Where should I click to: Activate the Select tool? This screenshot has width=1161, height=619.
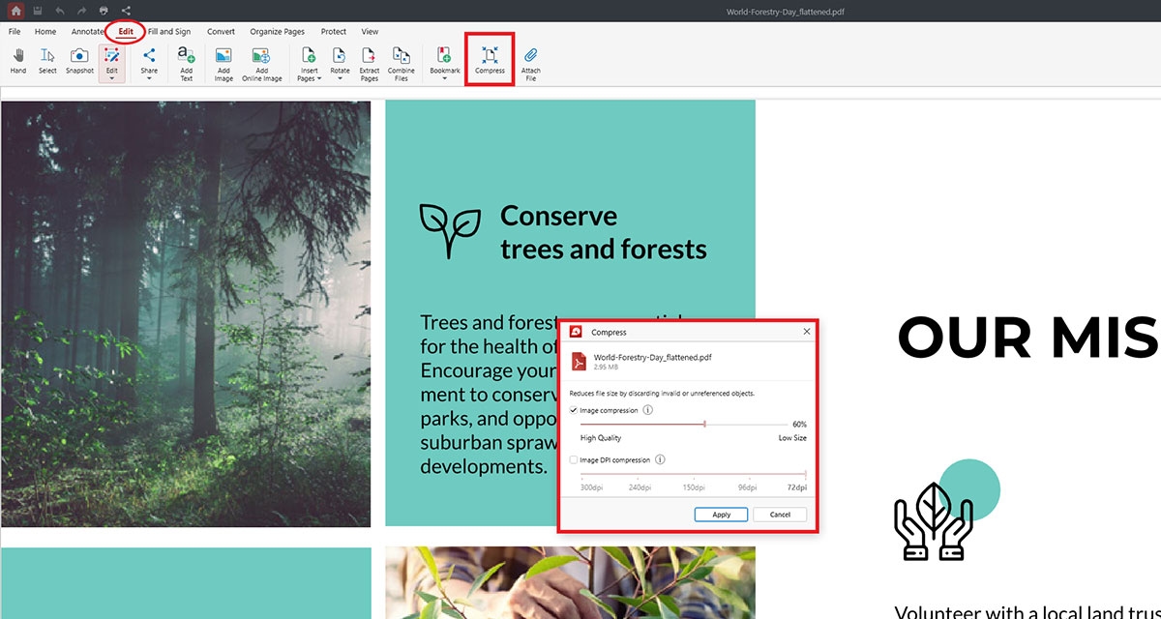pos(47,61)
